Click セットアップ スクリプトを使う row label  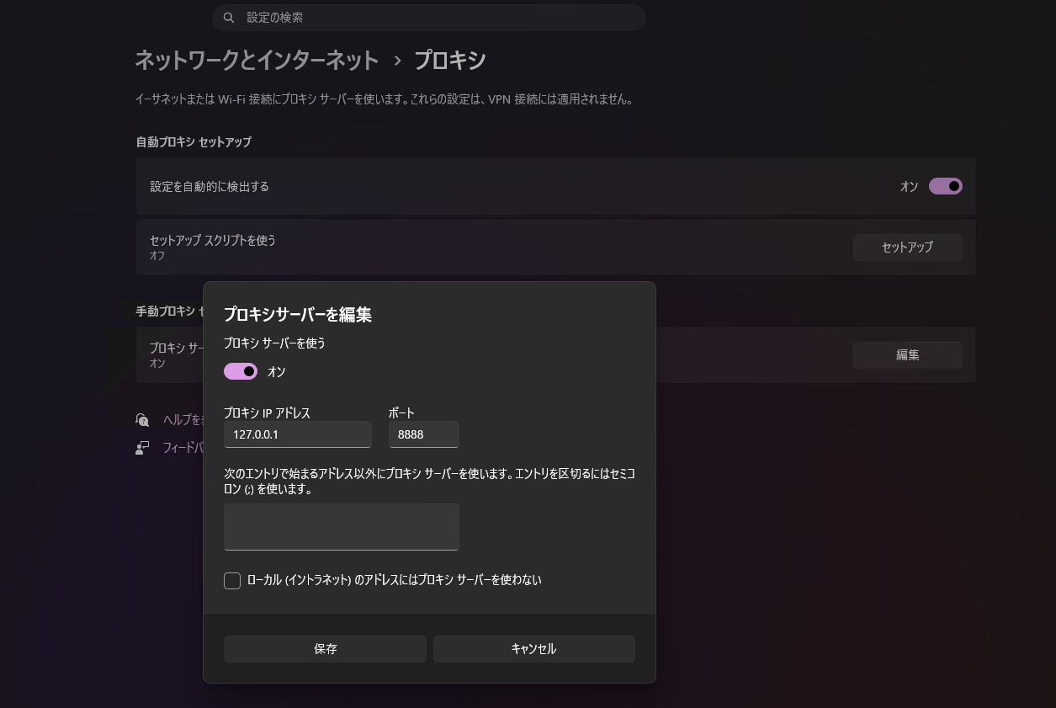[213, 241]
